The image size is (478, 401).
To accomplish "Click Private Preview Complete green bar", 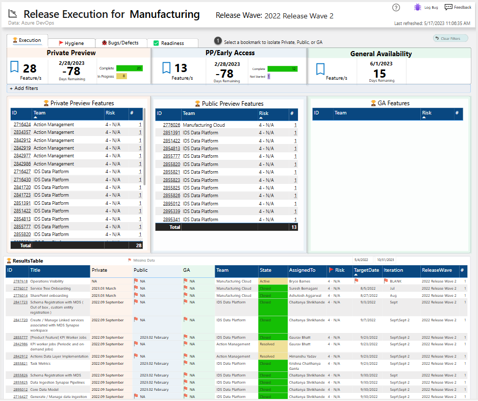I will pos(130,68).
